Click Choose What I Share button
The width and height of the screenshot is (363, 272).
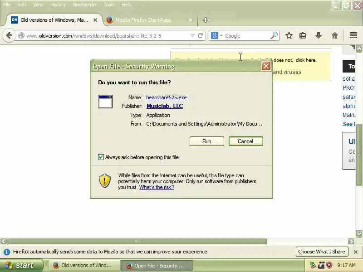(322, 252)
